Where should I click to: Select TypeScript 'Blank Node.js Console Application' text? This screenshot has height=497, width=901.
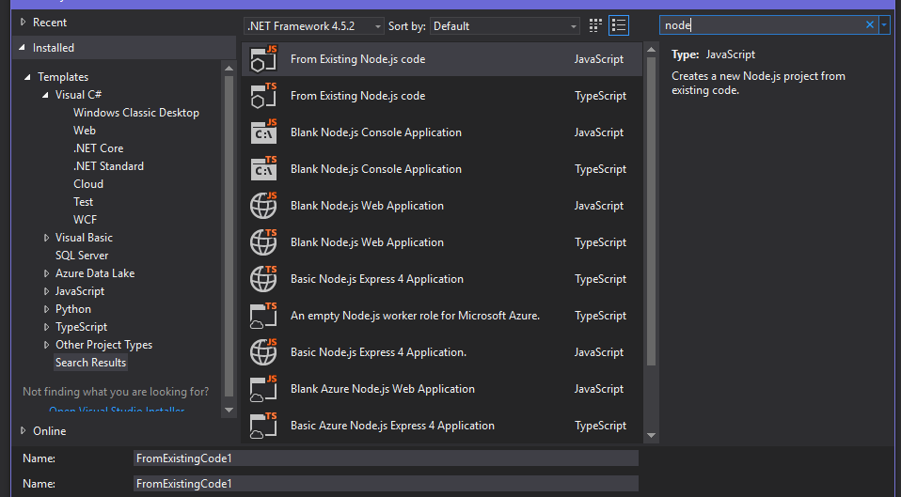point(376,169)
